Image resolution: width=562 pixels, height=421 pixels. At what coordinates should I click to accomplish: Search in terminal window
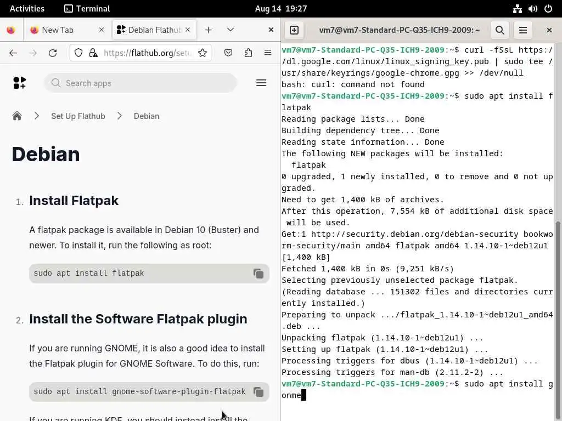point(500,30)
